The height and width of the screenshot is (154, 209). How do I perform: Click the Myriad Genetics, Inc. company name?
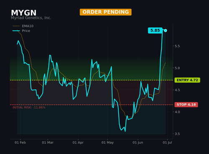pyautogui.click(x=31, y=18)
